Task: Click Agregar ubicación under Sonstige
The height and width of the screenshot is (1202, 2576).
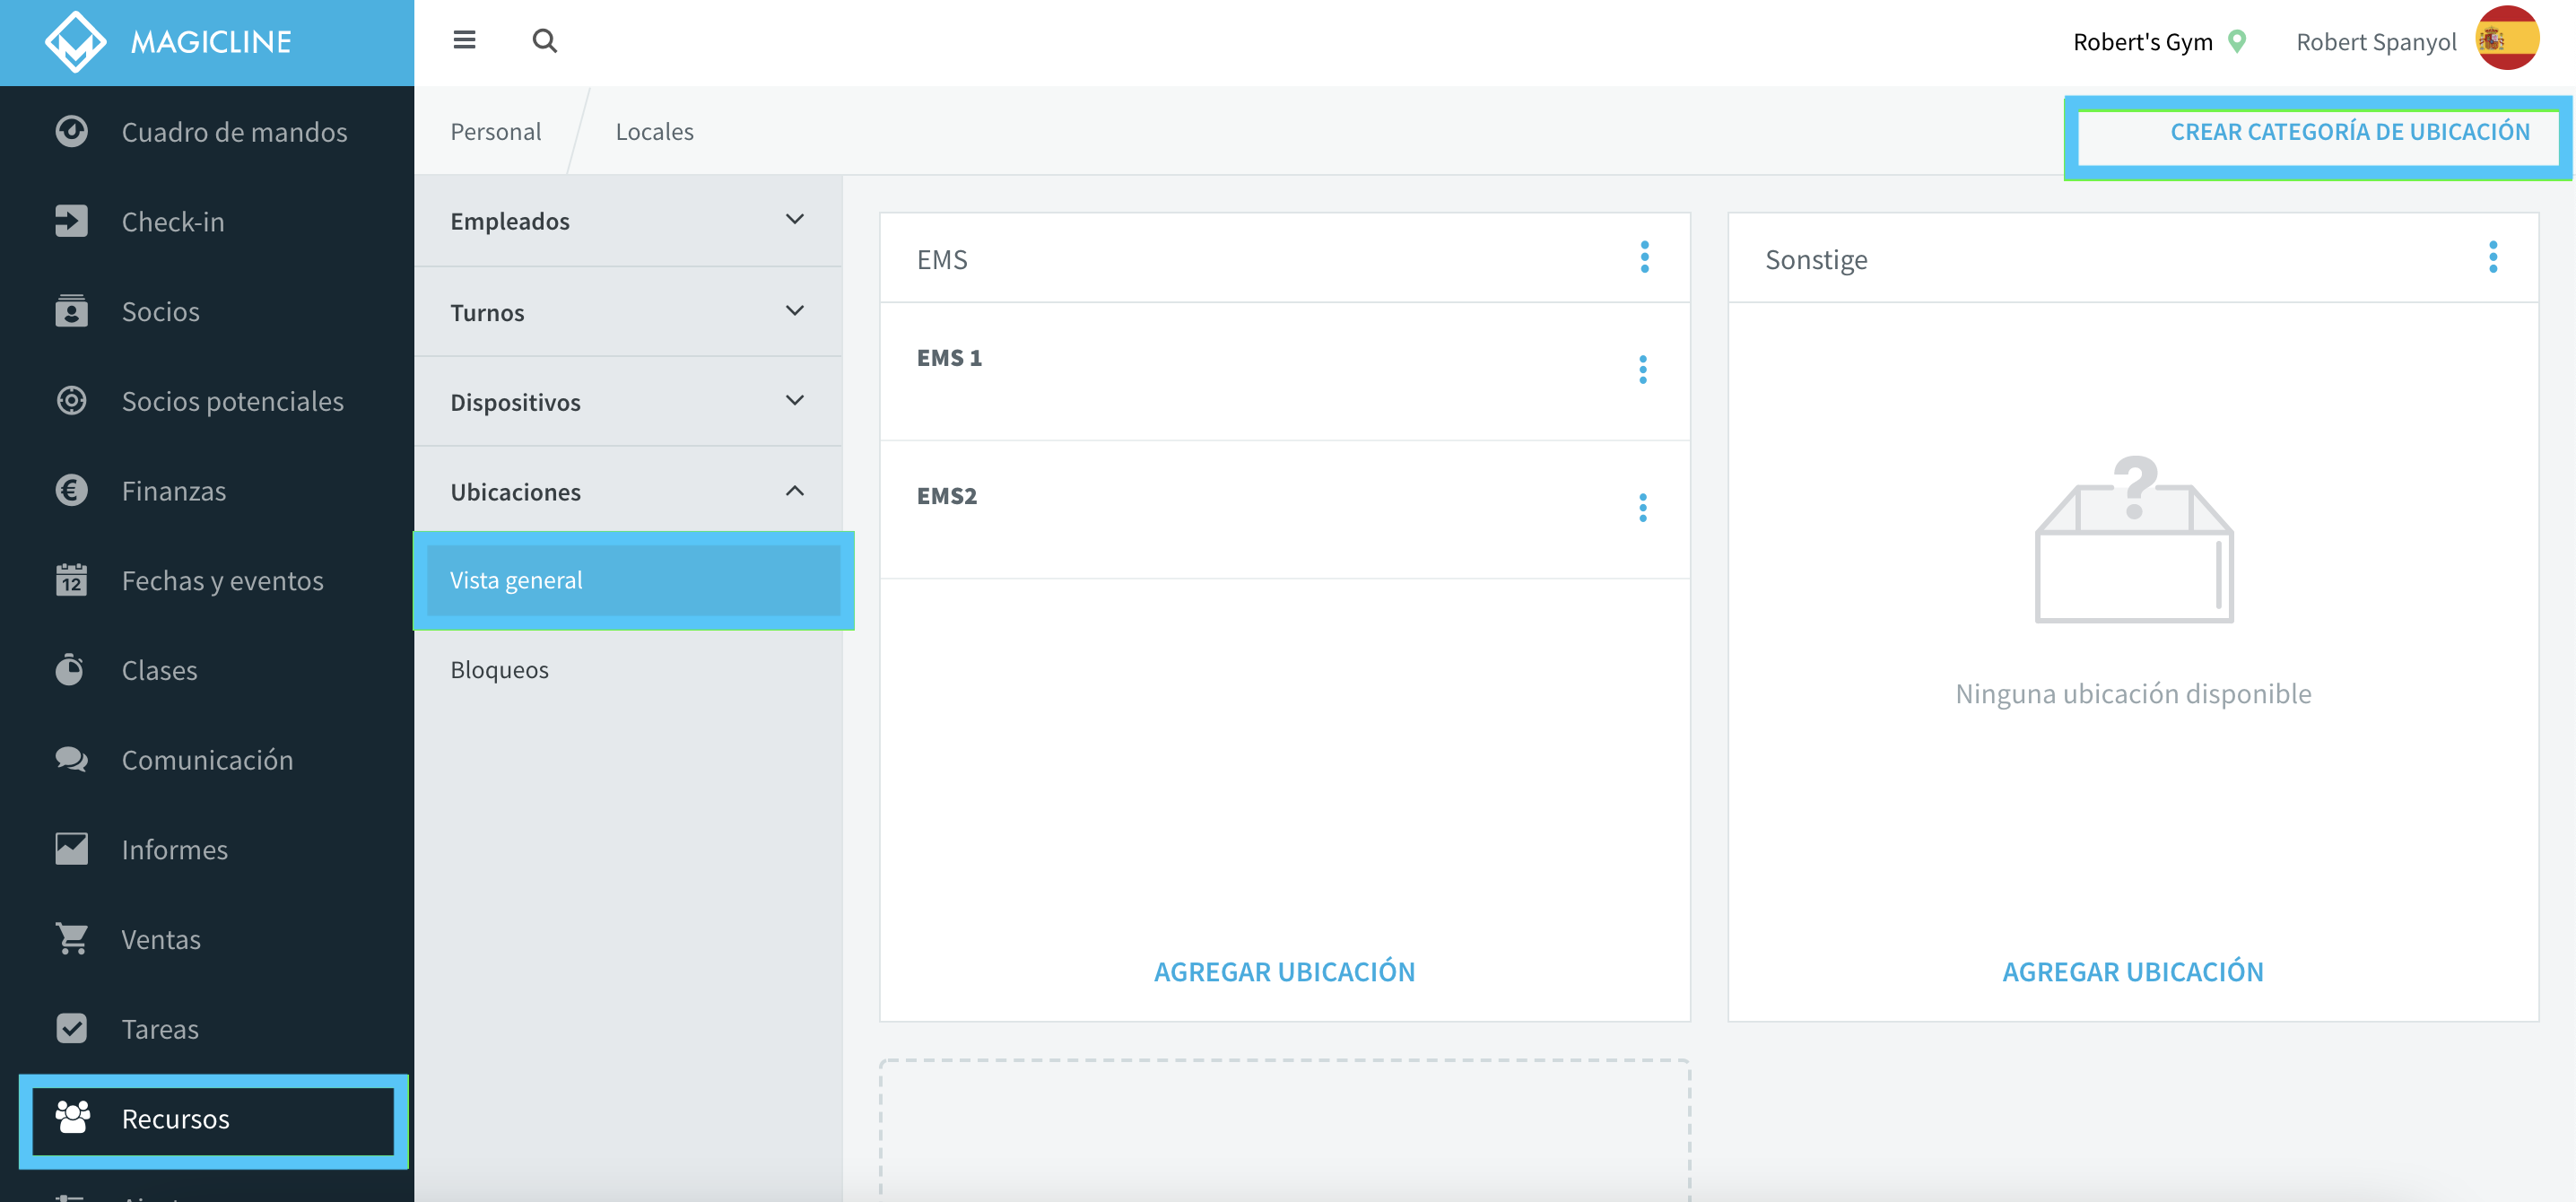Action: coord(2132,971)
